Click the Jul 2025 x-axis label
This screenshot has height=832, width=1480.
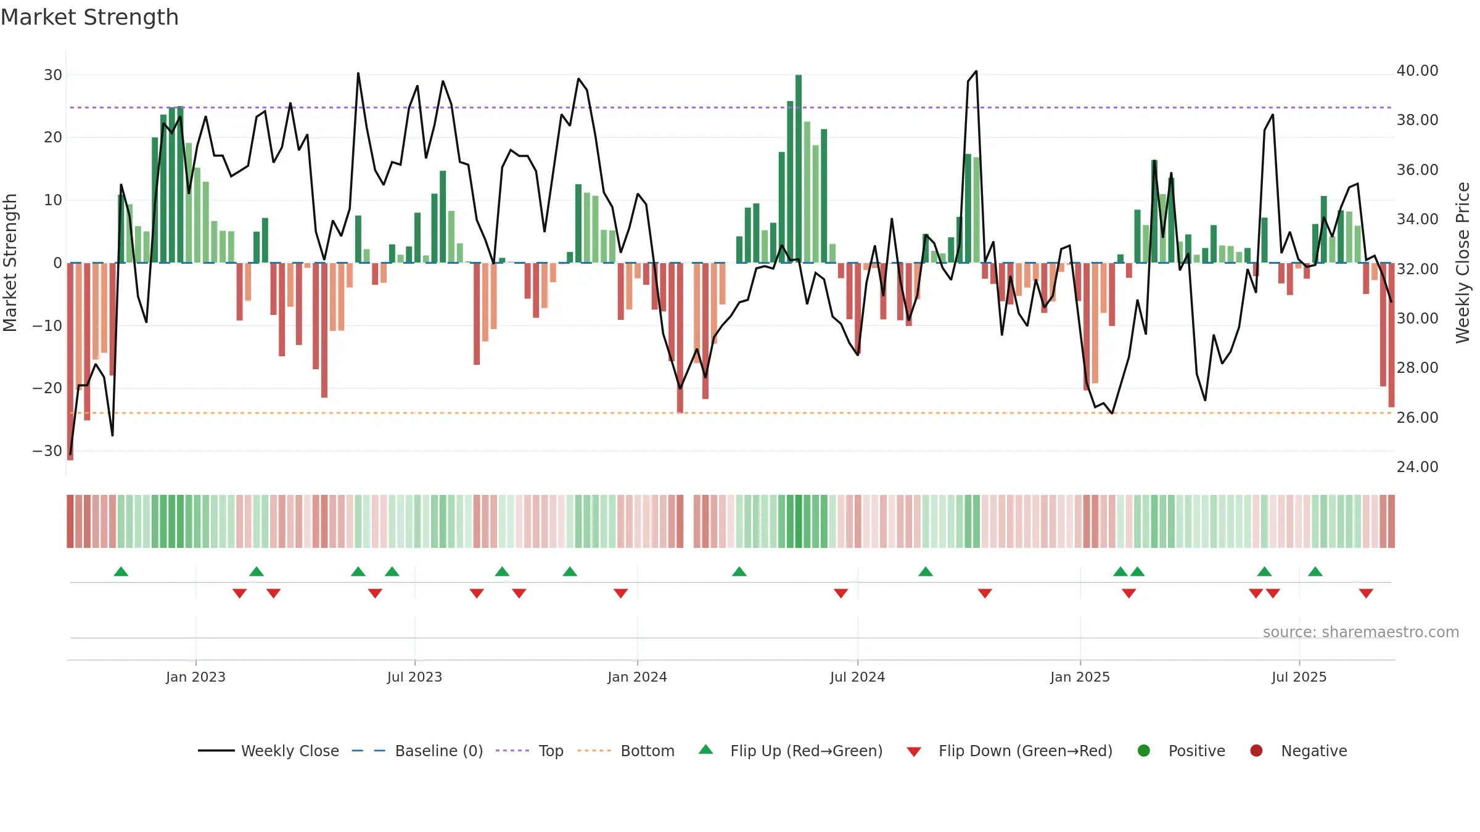1299,677
